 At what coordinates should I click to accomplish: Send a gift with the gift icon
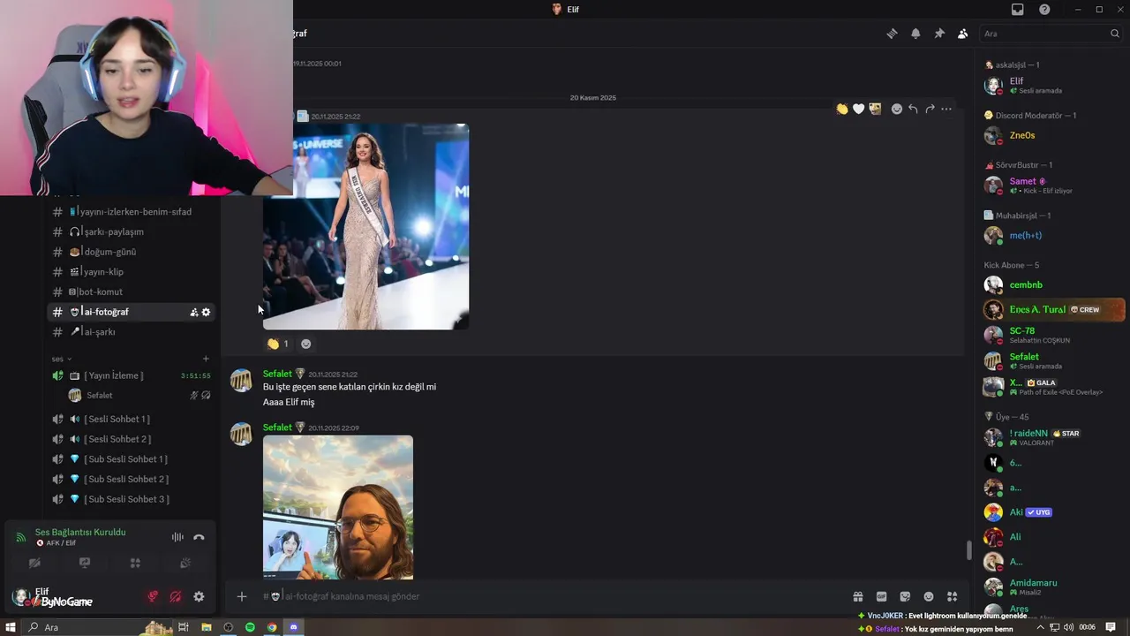click(857, 596)
